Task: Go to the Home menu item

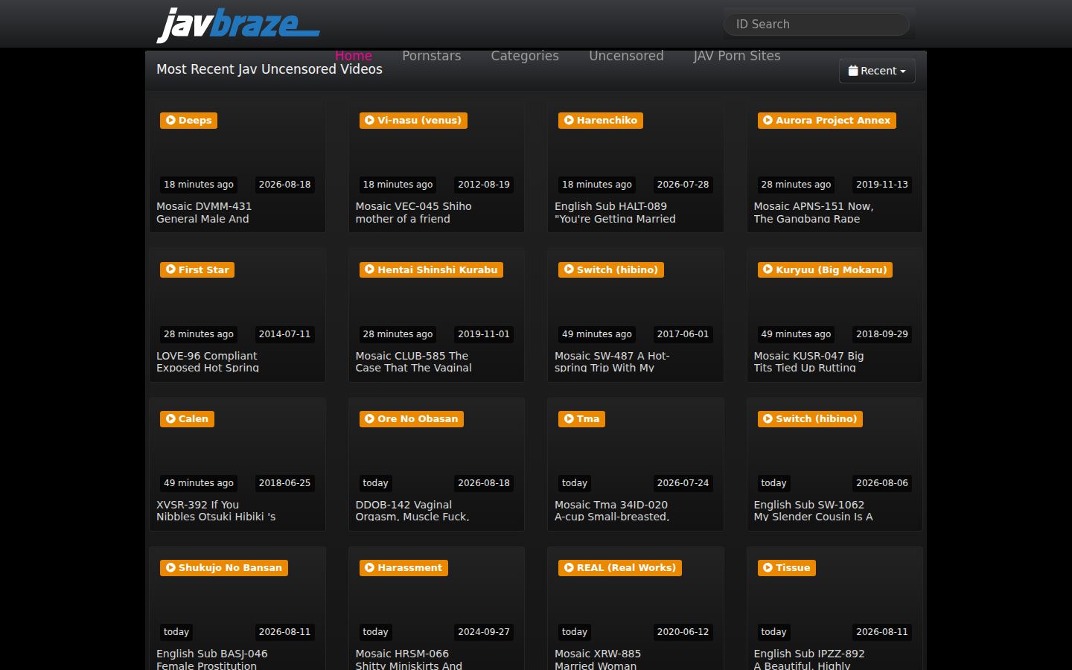Action: tap(354, 56)
